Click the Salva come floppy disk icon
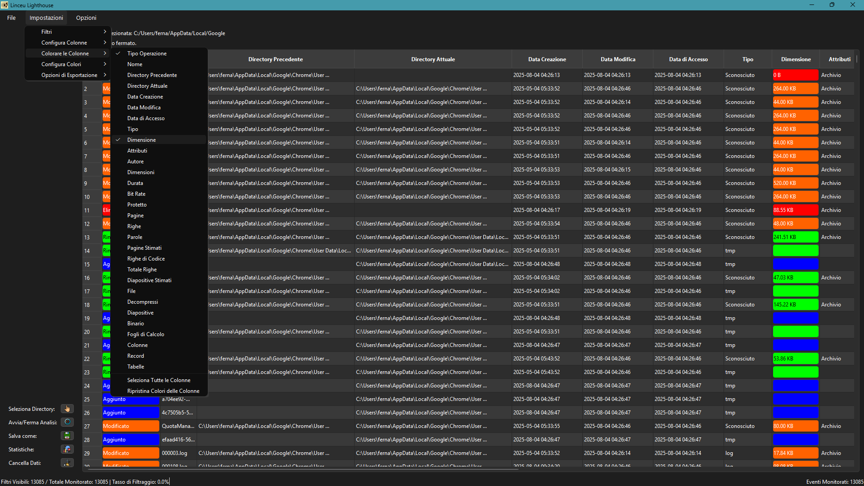 67,436
